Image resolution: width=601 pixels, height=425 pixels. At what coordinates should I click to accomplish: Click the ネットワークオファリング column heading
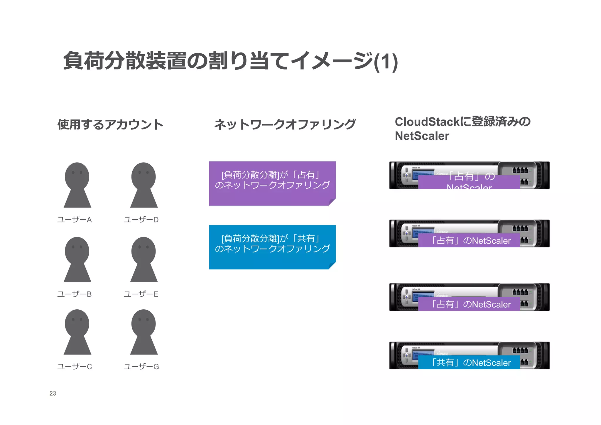285,124
